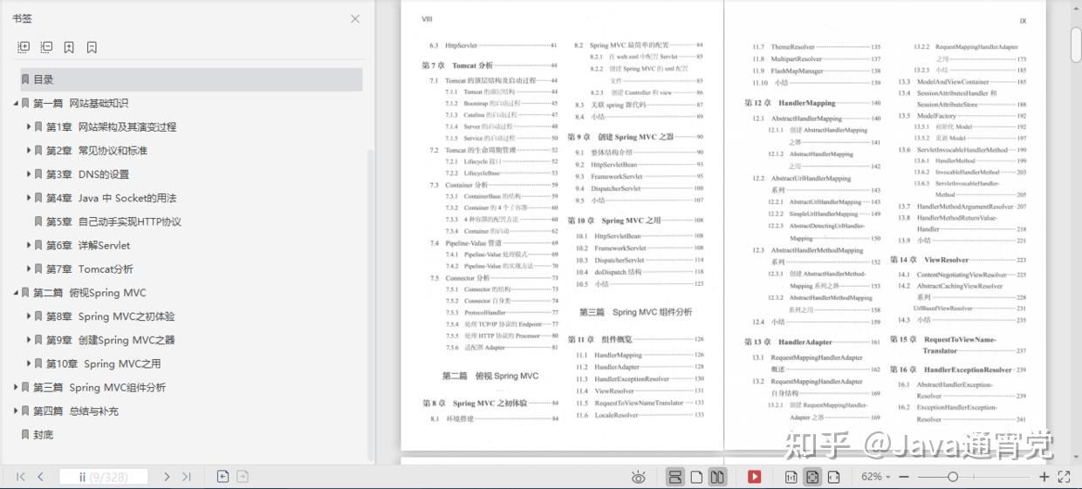Viewport: 1082px width, 489px height.
Task: Expand 第6章 详解Servlet
Action: pyautogui.click(x=28, y=245)
